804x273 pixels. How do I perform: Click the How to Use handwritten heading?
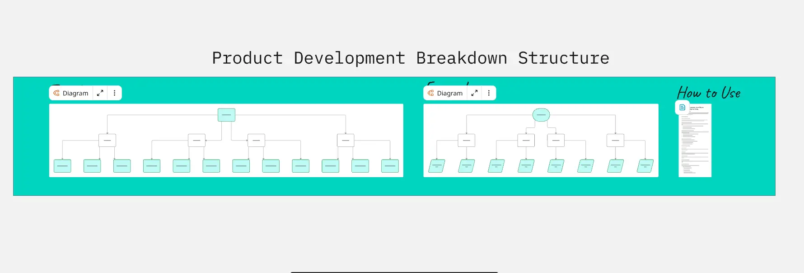coord(709,93)
